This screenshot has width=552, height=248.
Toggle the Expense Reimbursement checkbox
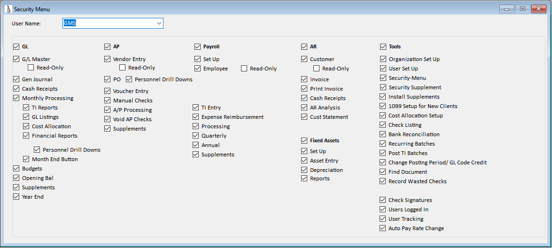[x=196, y=117]
